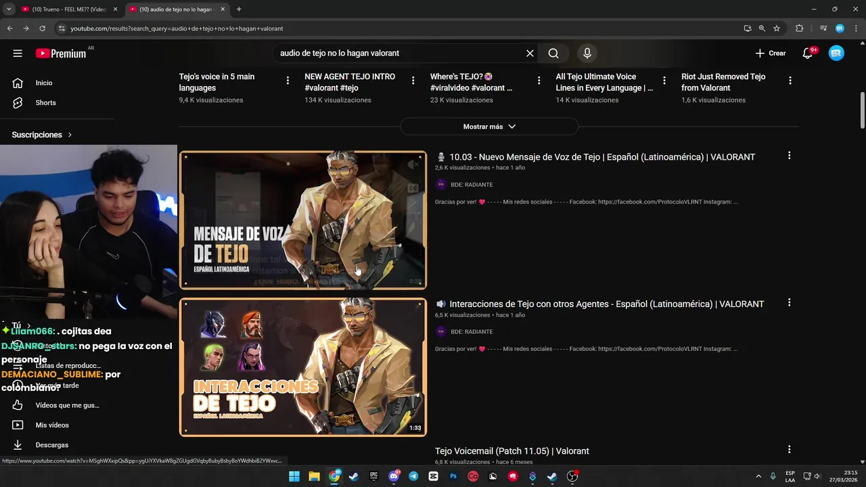
Task: Open the Chrome extensions puzzle icon
Action: (799, 28)
